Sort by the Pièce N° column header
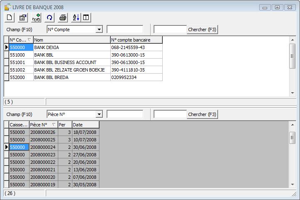This screenshot has width=300, height=200. 43,125
